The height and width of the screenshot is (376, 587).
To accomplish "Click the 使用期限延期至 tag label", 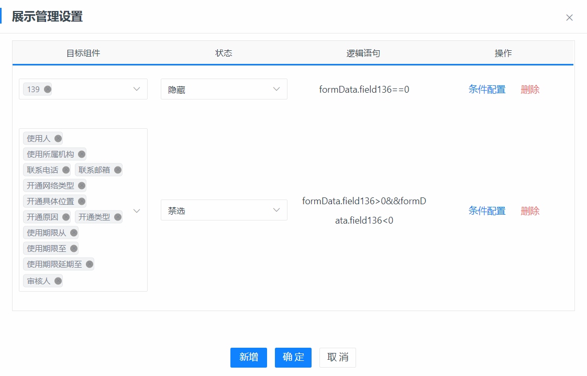I will [54, 264].
